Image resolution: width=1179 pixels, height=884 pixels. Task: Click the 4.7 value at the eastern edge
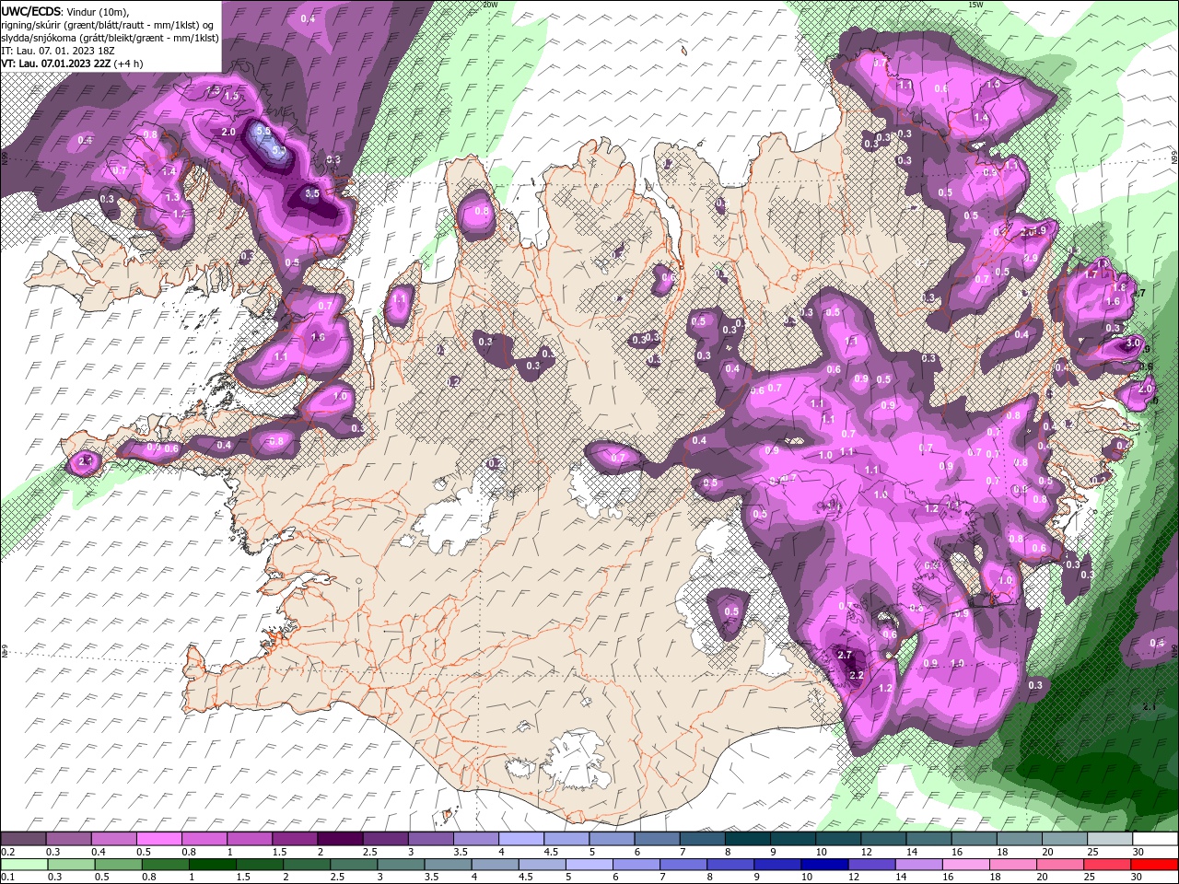click(x=1138, y=293)
